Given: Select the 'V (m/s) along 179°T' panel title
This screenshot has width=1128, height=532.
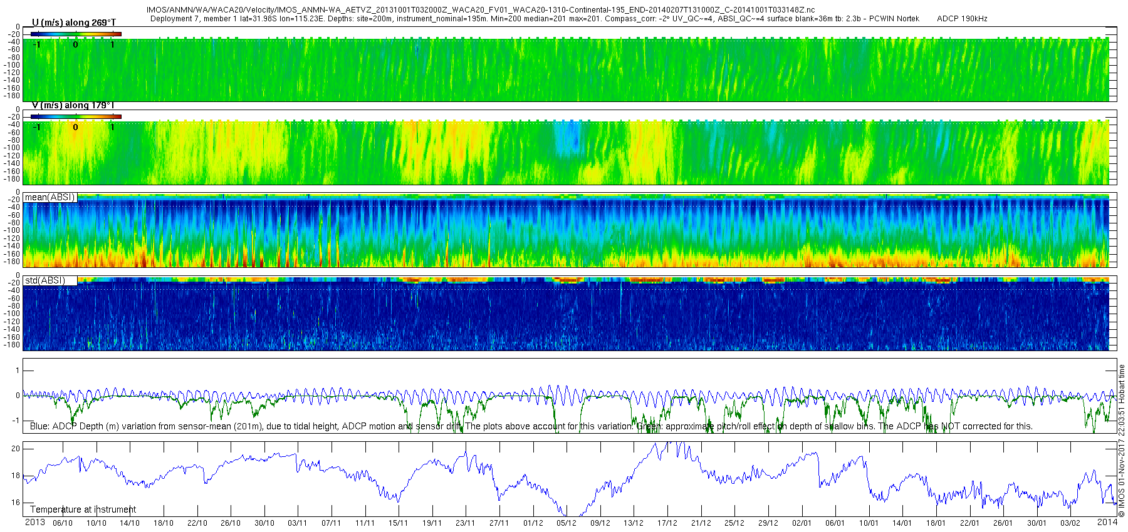Looking at the screenshot, I should tap(73, 105).
